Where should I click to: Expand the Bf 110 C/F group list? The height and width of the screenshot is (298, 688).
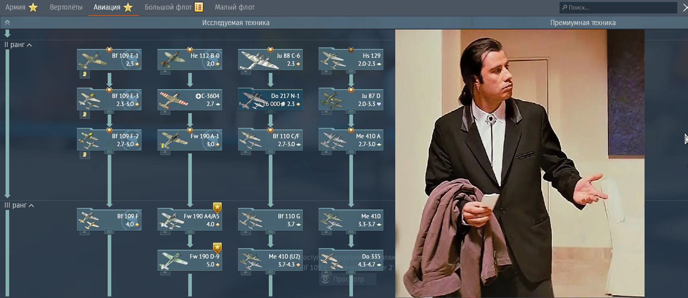(270, 152)
